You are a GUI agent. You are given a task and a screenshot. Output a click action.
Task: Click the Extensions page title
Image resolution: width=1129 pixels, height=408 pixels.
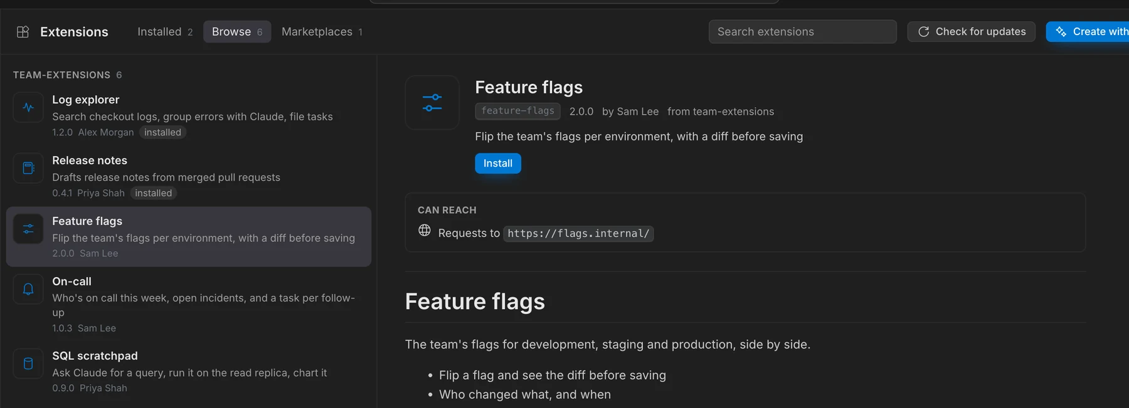pyautogui.click(x=74, y=32)
